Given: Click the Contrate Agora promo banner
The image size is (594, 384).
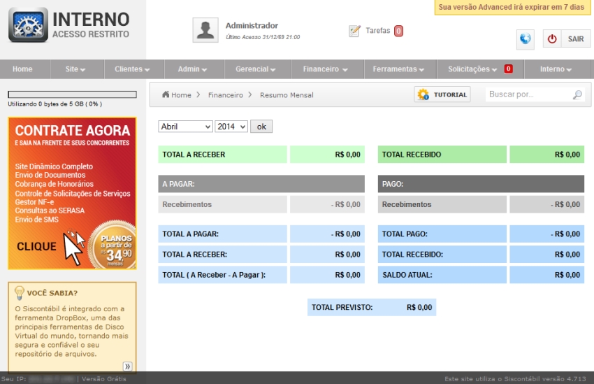Looking at the screenshot, I should point(72,192).
